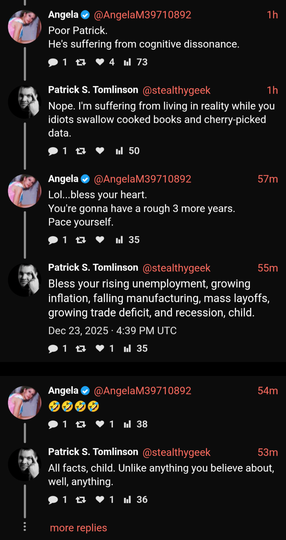This screenshot has height=540, width=286.
Task: Like the "cooked books" tweet
Action: [100, 151]
